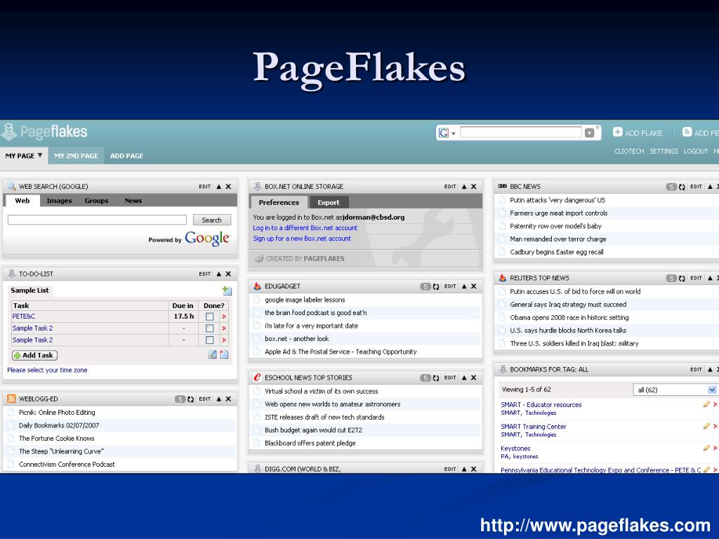Click the Add Task button
719x539 pixels.
tap(35, 355)
